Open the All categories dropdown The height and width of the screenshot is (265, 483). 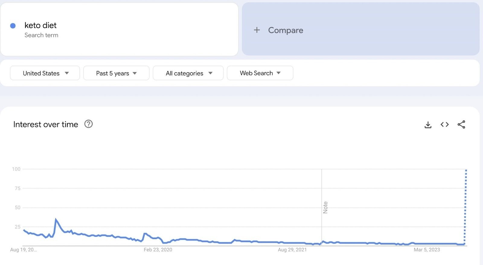[188, 73]
